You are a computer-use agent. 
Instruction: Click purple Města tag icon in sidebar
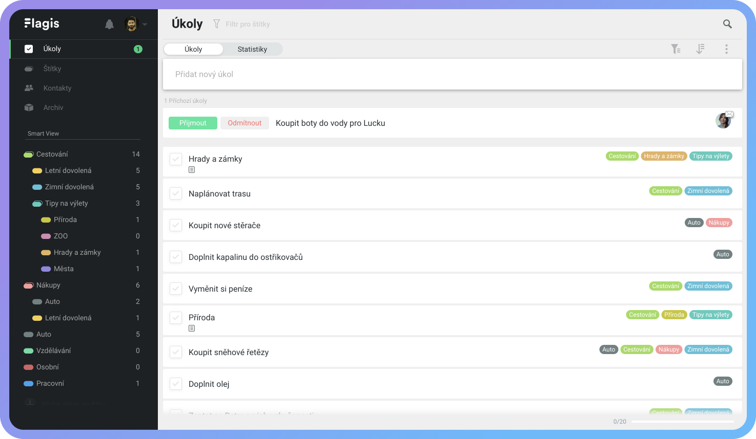[x=46, y=269]
